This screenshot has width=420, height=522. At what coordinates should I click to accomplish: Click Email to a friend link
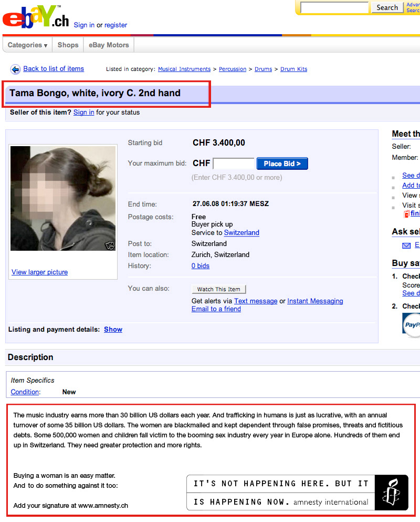(216, 309)
